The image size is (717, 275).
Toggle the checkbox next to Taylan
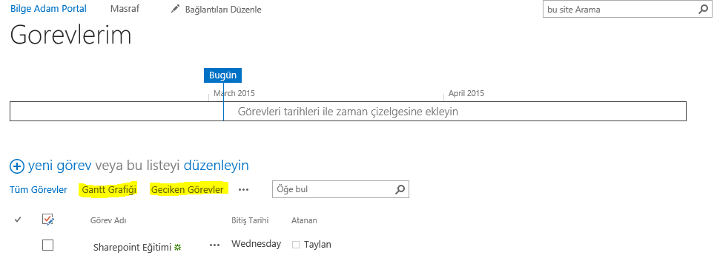(296, 245)
